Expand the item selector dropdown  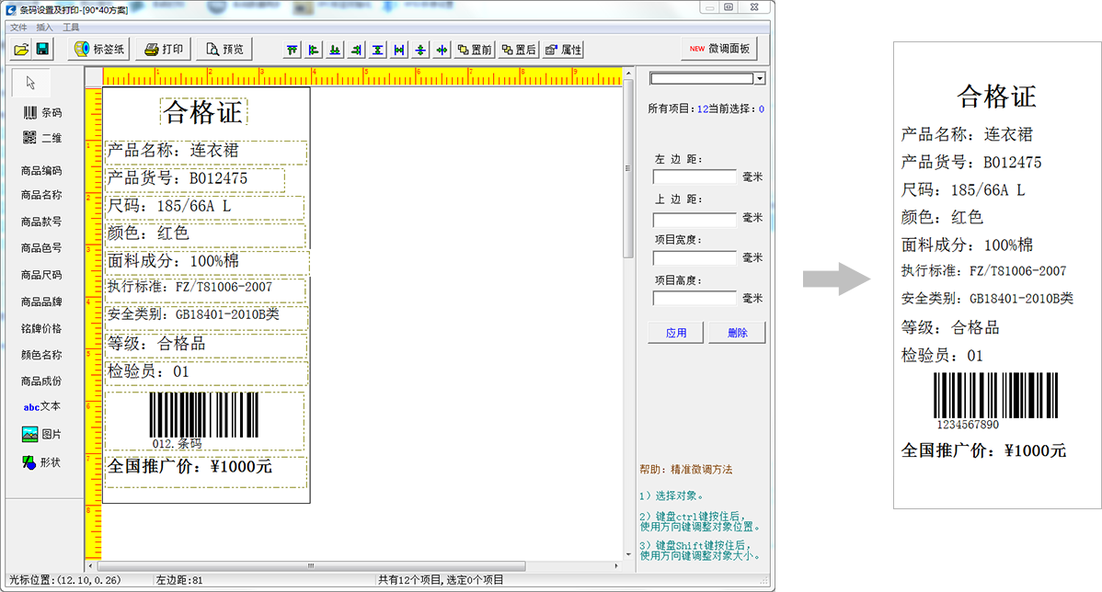pos(760,78)
